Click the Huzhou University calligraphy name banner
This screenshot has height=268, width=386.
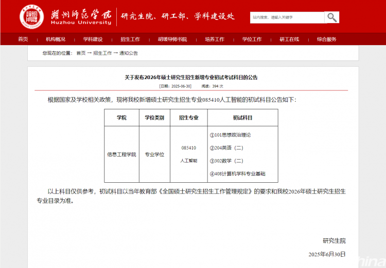click(81, 17)
